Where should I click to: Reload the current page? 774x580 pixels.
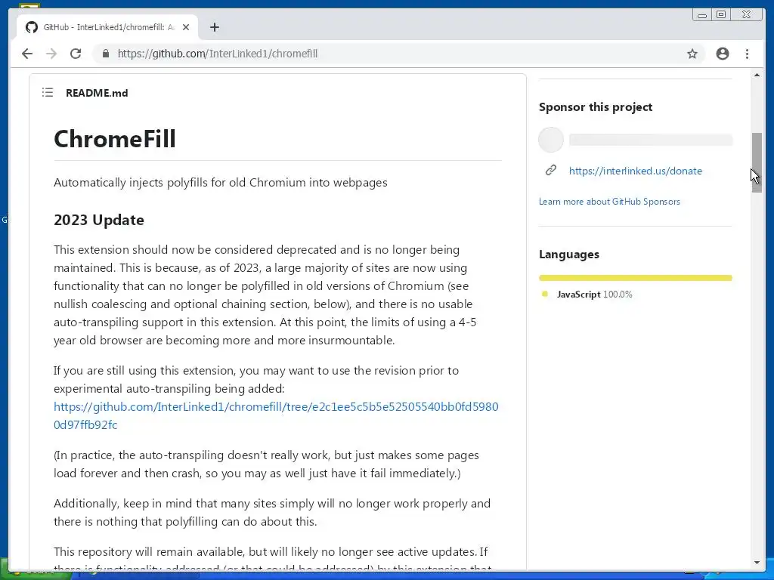pos(76,54)
